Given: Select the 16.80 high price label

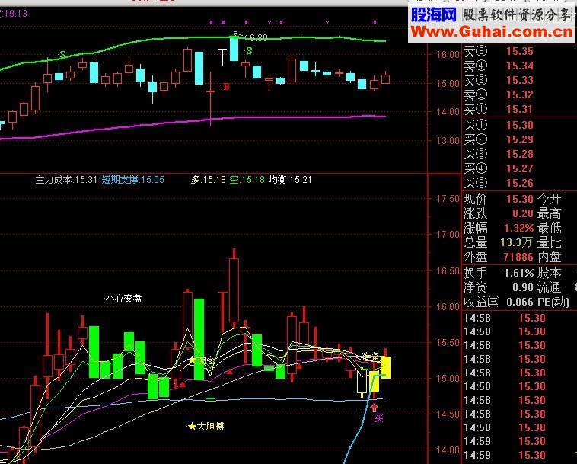Looking at the screenshot, I should [256, 37].
